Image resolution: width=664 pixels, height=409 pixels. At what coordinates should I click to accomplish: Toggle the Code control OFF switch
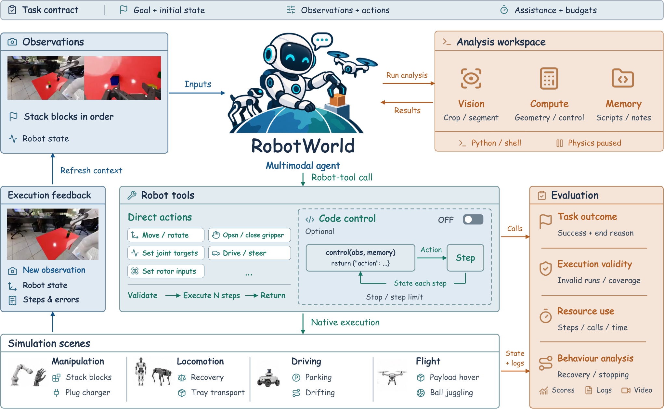coord(473,220)
